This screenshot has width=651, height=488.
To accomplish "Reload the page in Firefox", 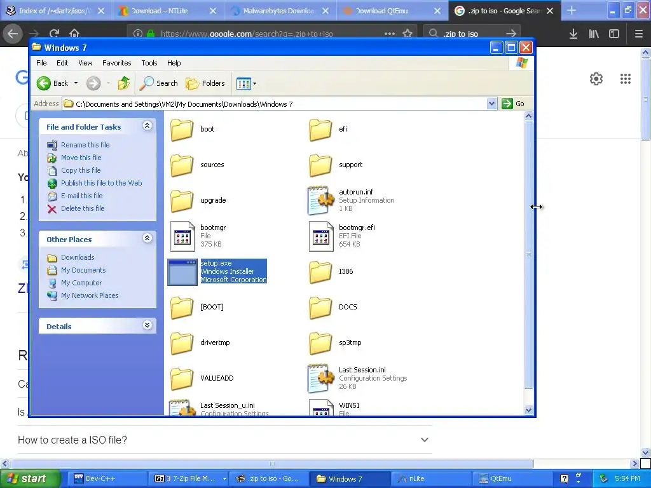I will [x=54, y=34].
